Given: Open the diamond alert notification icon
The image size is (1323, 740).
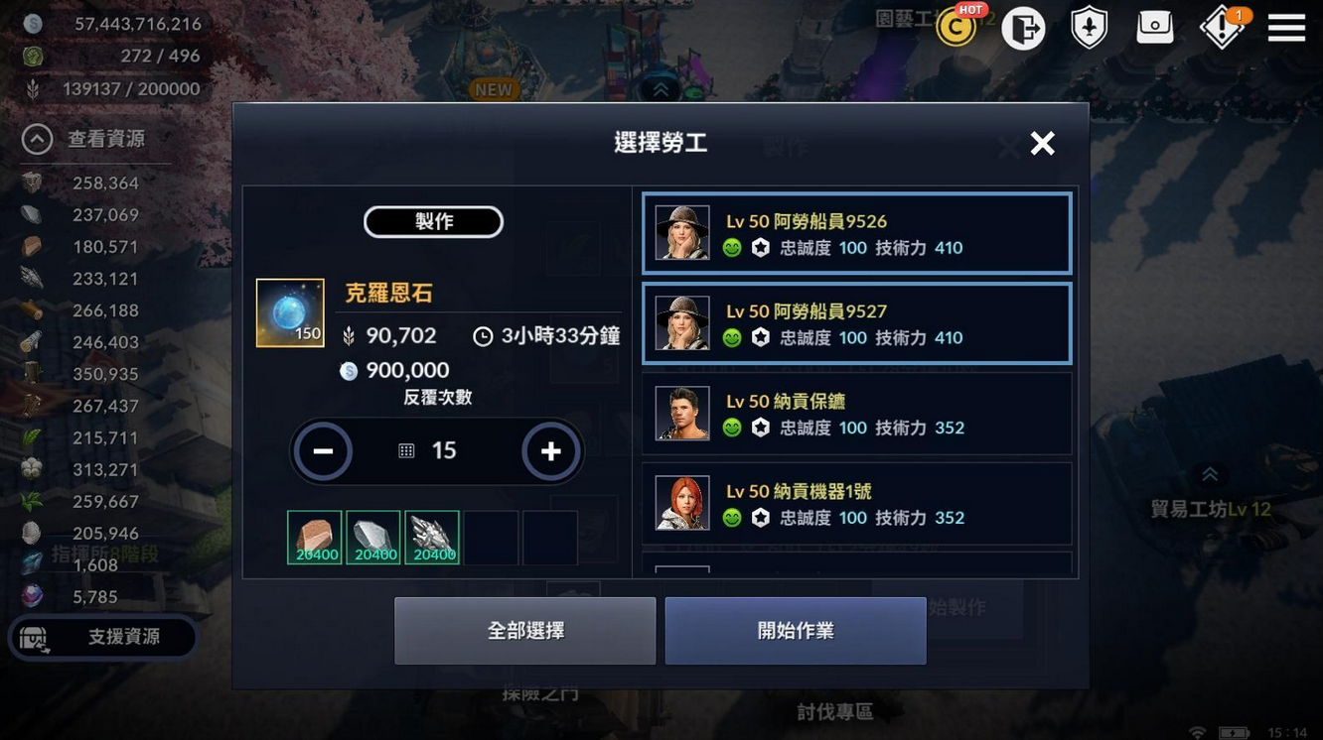Looking at the screenshot, I should tap(1222, 28).
